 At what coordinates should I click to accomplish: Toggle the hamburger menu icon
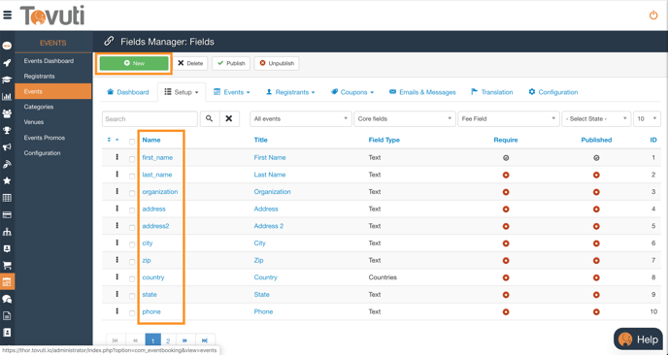point(7,16)
